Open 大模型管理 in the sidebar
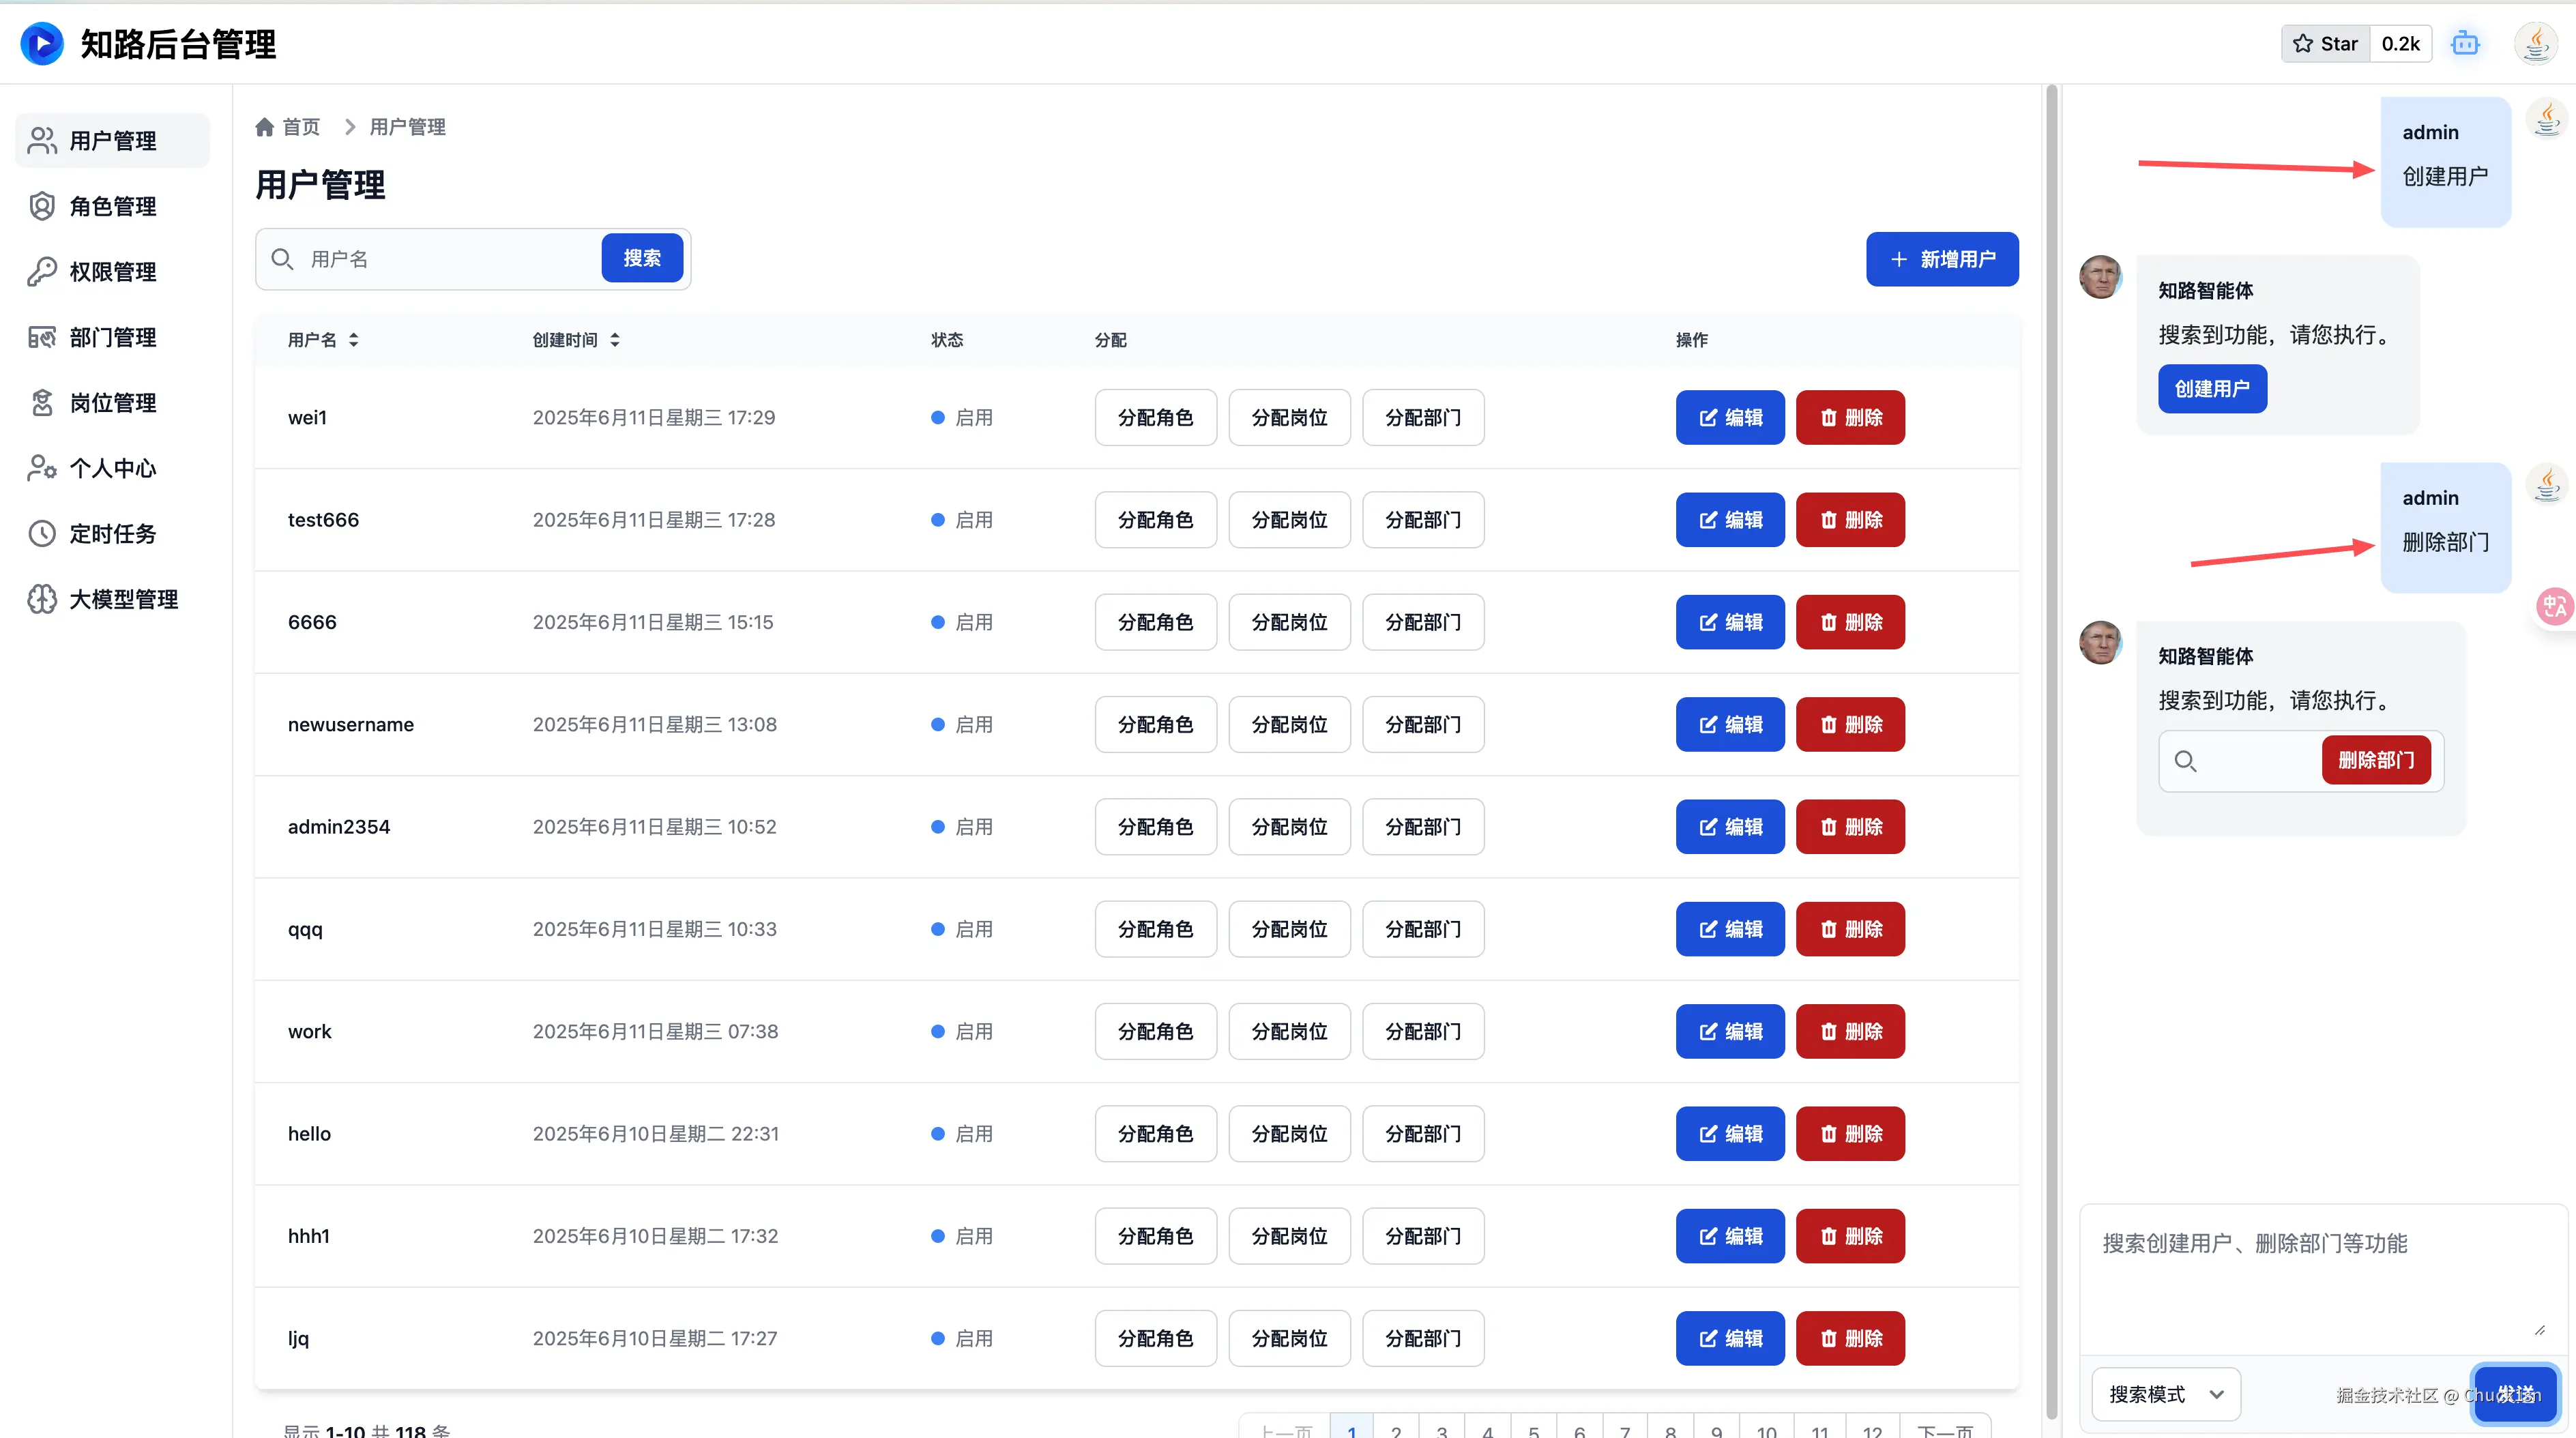This screenshot has height=1438, width=2576. point(123,599)
